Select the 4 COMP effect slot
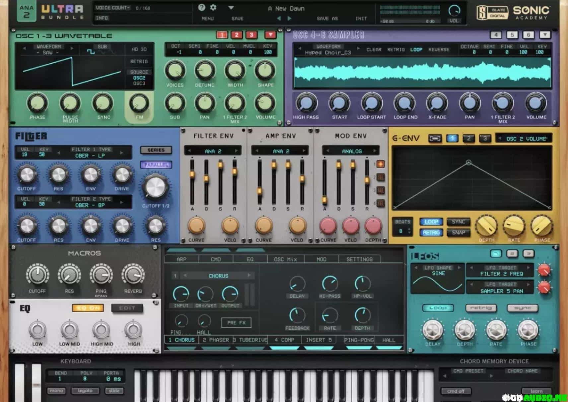This screenshot has height=402, width=568. pyautogui.click(x=284, y=340)
